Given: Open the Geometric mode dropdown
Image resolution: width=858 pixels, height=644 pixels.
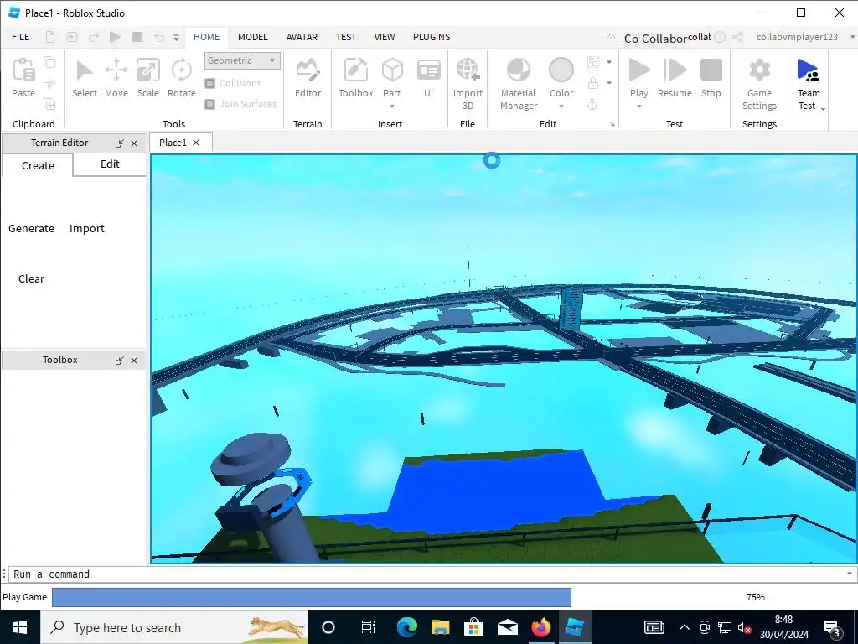Looking at the screenshot, I should tap(242, 60).
